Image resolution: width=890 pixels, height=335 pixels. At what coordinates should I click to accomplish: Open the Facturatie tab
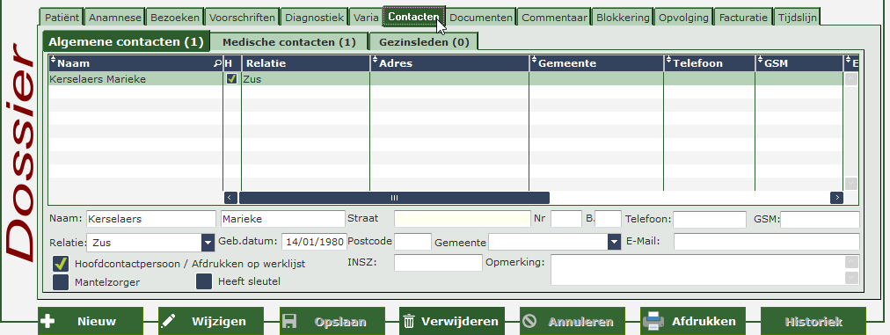[x=743, y=18]
